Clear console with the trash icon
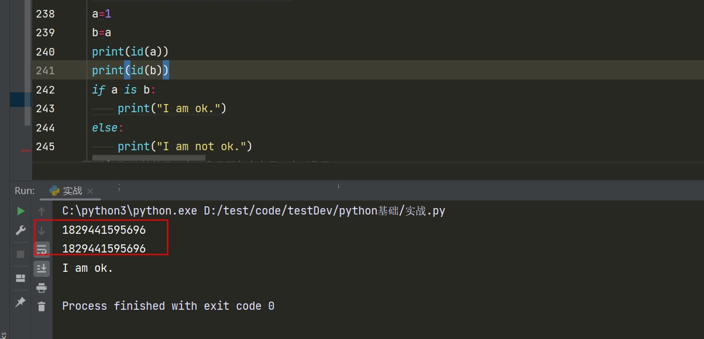This screenshot has height=339, width=704. click(x=42, y=306)
